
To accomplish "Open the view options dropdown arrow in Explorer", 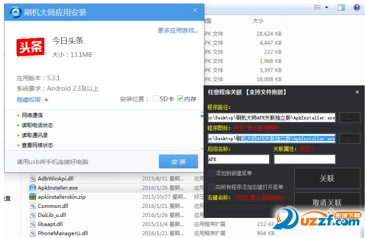I will coord(326,7).
